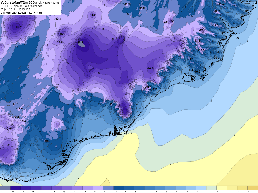Select the Hitakort (2m) subtitle text
Image resolution: width=258 pixels, height=193 pixels.
coord(51,3)
